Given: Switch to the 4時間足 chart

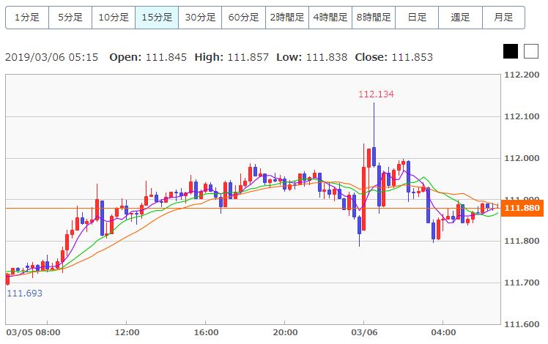Looking at the screenshot, I should (x=330, y=17).
